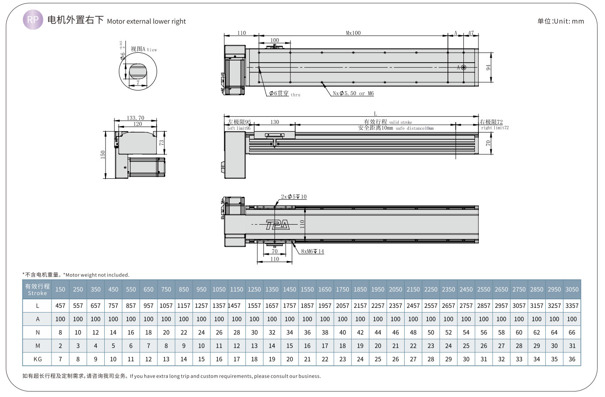Click the '150' vertical dimension on end view

[103, 154]
